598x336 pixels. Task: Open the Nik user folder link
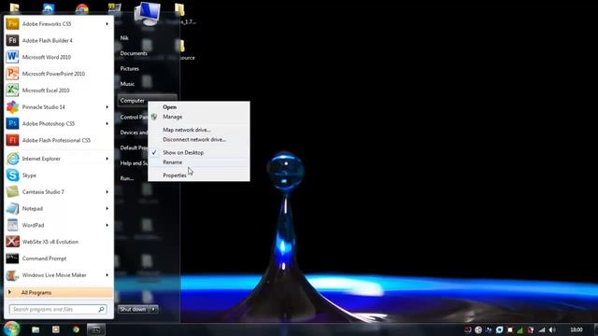(x=124, y=38)
